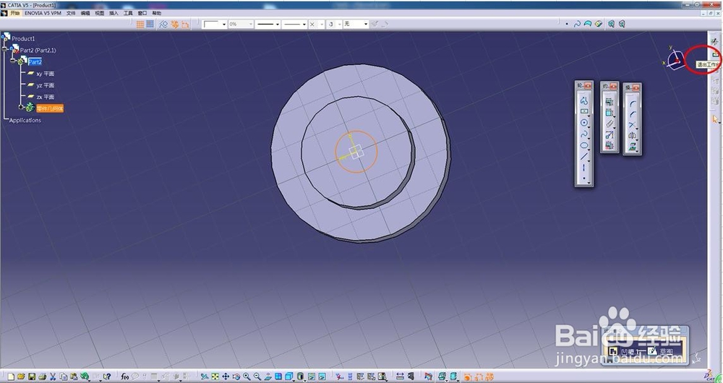Toggle Construction/Standard Element mode
723x383 pixels.
pos(163,24)
